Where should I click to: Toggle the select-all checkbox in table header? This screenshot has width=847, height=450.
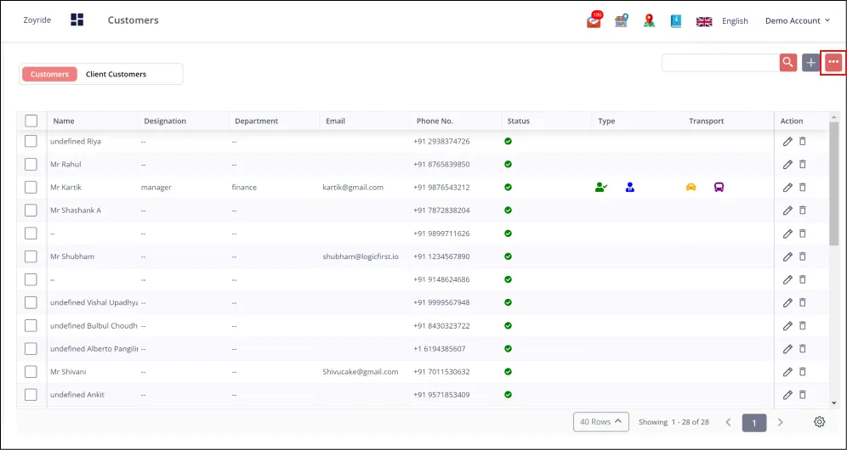point(31,121)
